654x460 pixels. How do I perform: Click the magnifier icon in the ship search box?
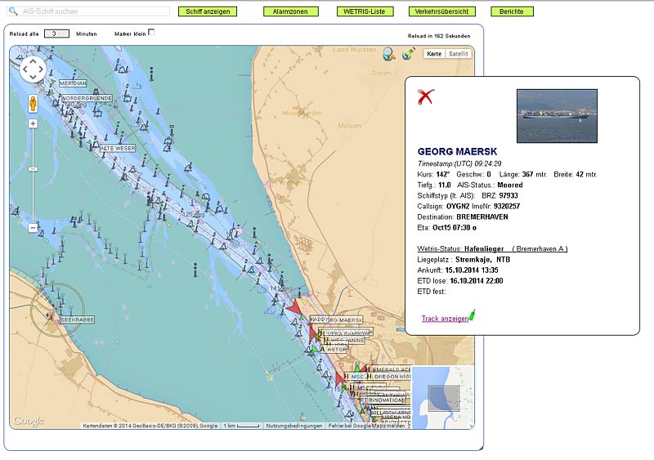(13, 11)
